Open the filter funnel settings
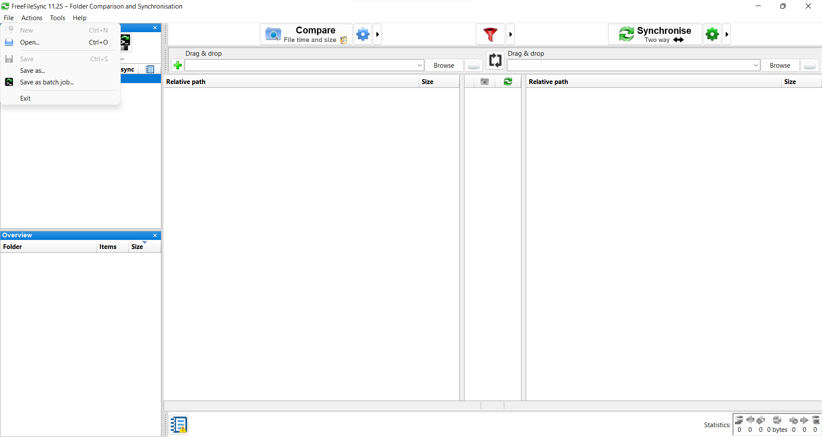 coord(491,34)
